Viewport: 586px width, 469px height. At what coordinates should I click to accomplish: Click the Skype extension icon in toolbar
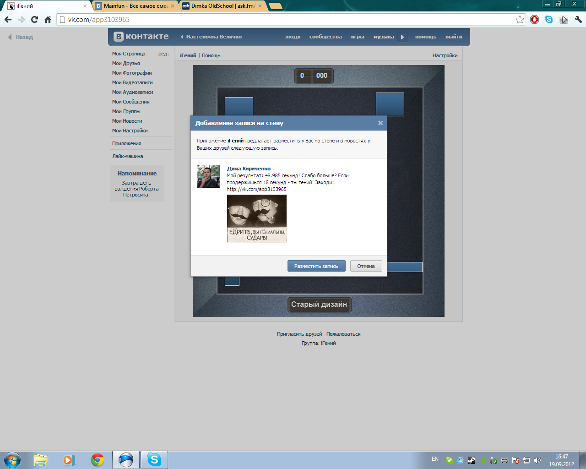[549, 20]
